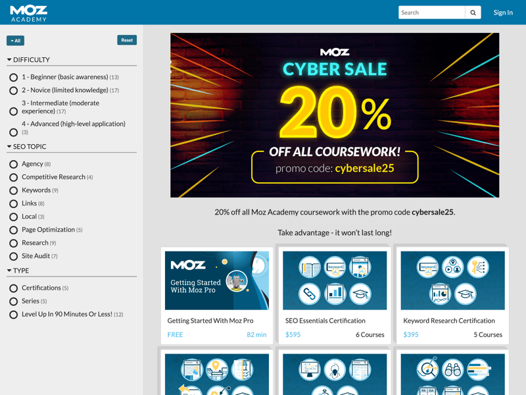Click the robot mascot in Getting Started thumbnail
Screen dimensions: 526x395
[x=237, y=281]
